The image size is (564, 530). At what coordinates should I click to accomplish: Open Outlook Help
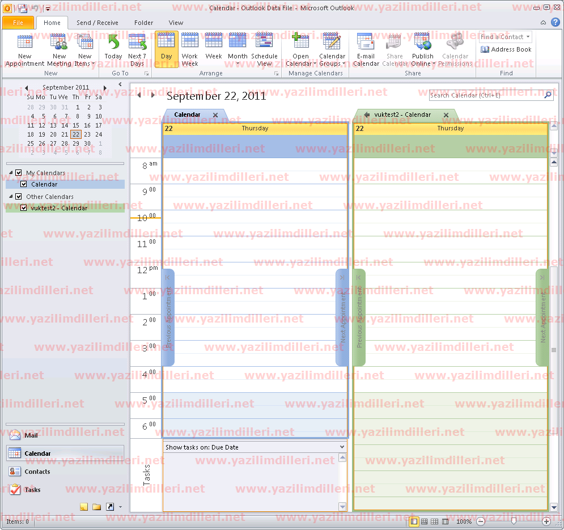tap(555, 22)
